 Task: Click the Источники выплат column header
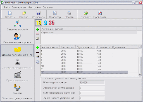tap(89, 29)
